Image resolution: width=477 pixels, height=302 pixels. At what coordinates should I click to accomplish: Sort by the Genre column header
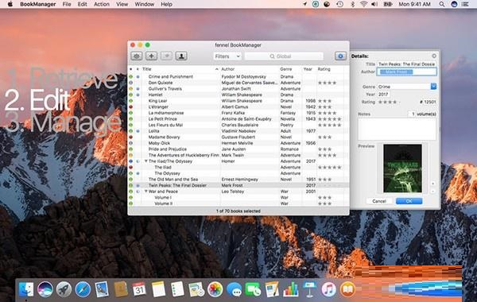[290, 69]
